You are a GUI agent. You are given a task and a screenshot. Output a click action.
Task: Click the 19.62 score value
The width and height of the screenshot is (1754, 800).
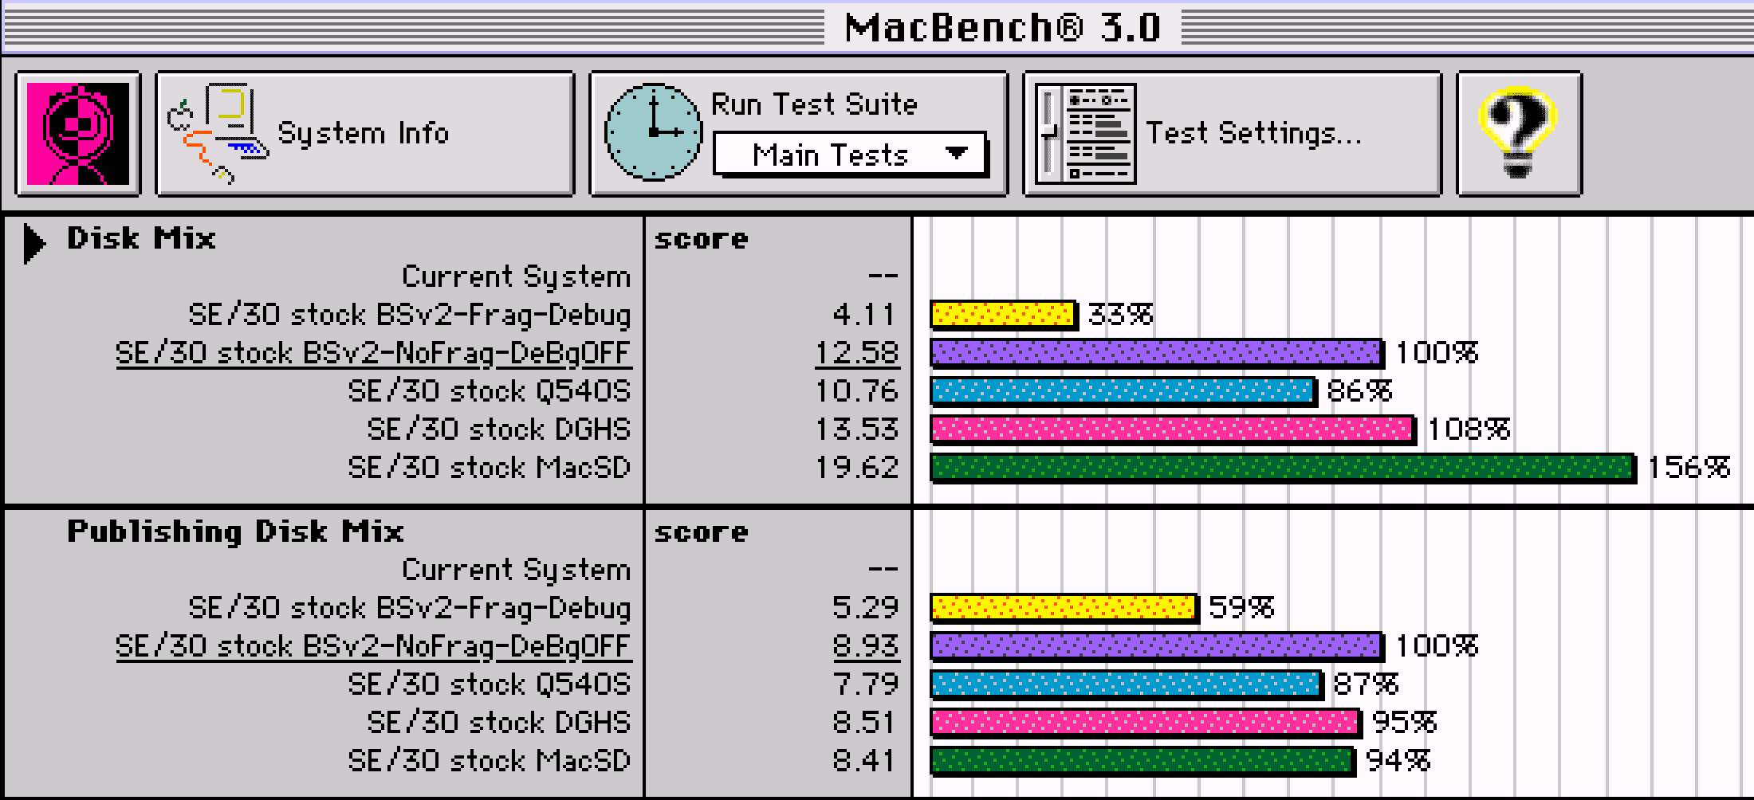click(x=857, y=468)
